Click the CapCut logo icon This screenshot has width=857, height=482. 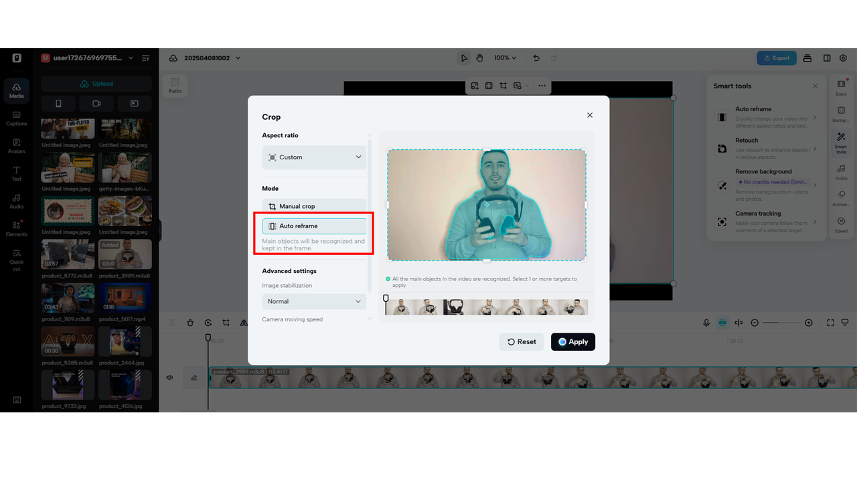[x=17, y=58]
